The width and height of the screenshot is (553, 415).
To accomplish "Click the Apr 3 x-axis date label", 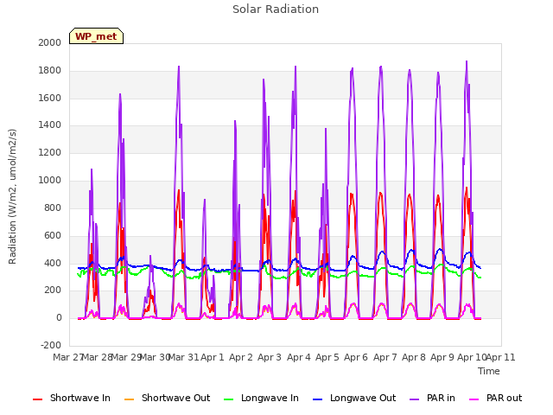I will click(x=270, y=357).
